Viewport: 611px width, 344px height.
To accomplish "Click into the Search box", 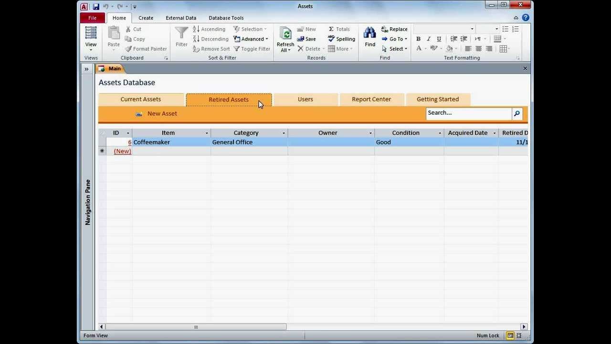I will click(x=468, y=113).
